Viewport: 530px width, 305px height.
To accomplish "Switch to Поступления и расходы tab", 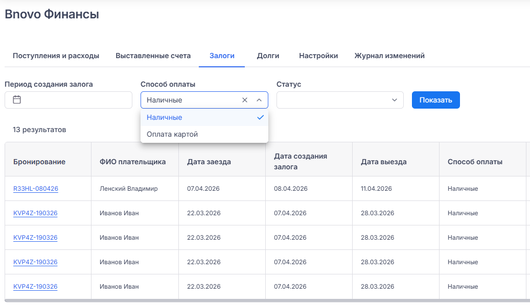I will [x=56, y=56].
